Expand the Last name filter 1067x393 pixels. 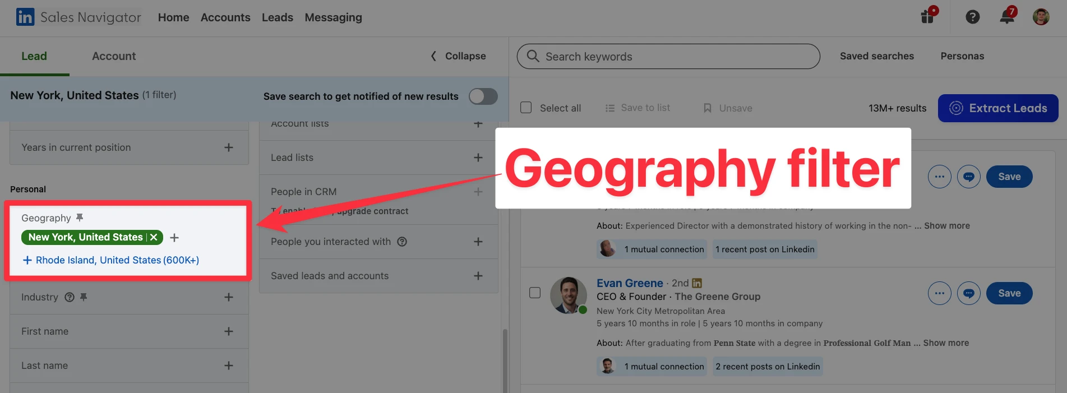[229, 366]
